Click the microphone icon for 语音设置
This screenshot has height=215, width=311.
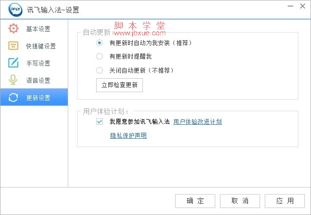pos(13,80)
